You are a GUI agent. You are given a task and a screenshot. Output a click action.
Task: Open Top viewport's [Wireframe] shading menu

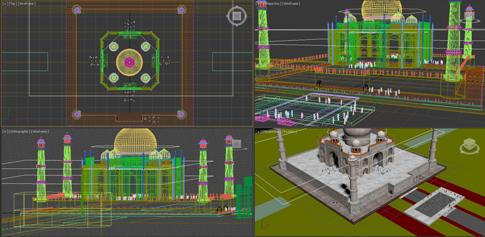click(27, 3)
